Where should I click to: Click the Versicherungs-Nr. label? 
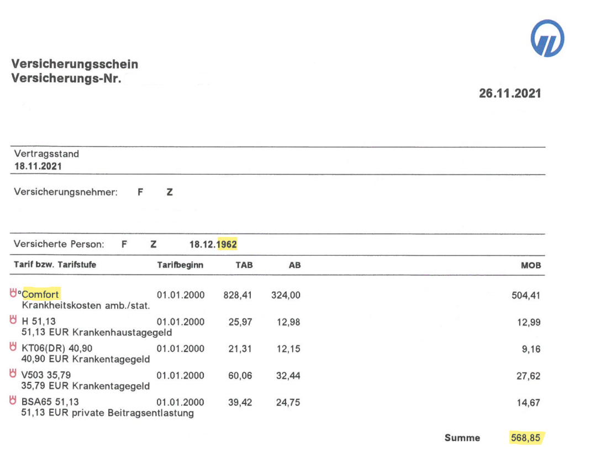[66, 78]
